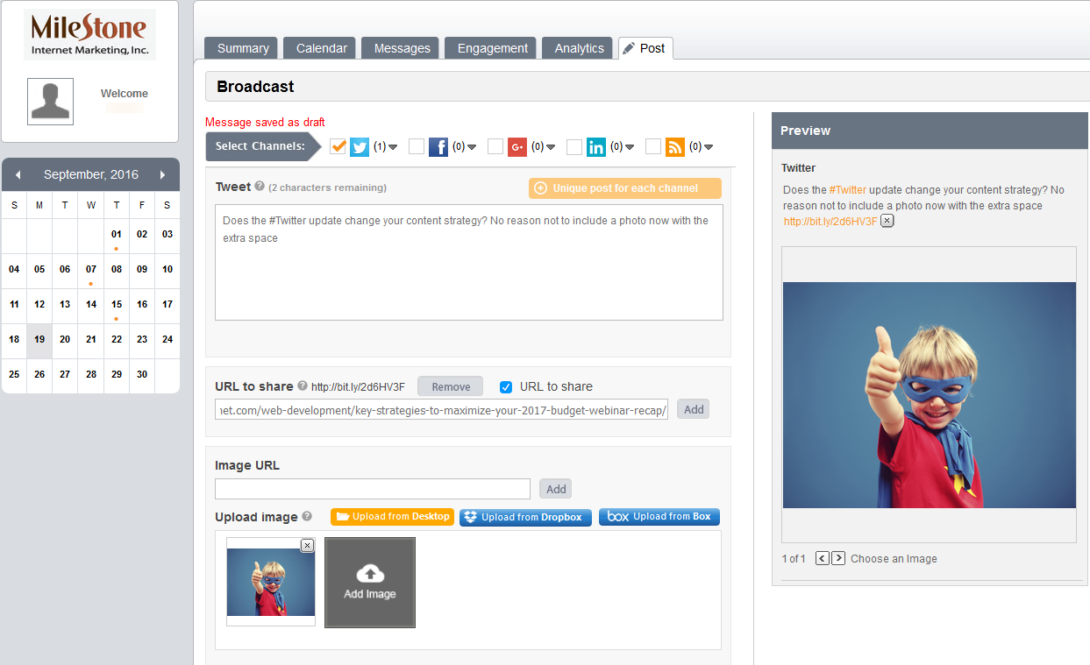1090x665 pixels.
Task: Open the Engagement tab
Action: pos(492,48)
